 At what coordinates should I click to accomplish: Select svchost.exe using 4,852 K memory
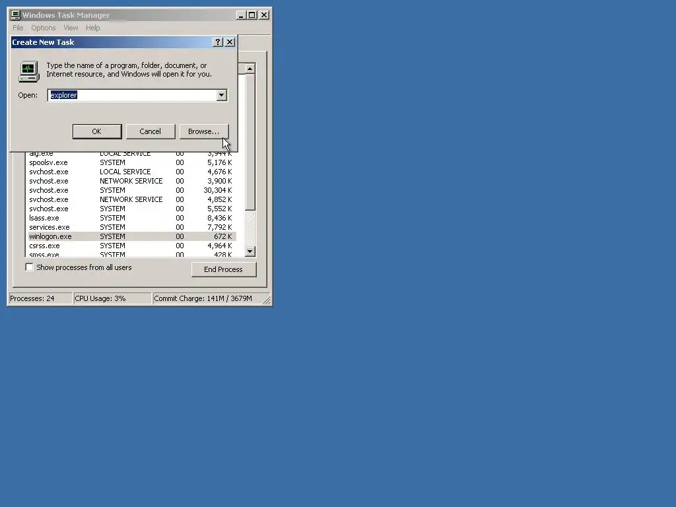[x=131, y=199]
